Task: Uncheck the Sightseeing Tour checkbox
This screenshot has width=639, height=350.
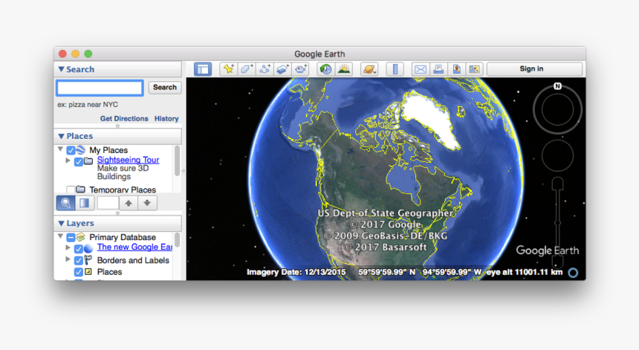Action: 79,162
